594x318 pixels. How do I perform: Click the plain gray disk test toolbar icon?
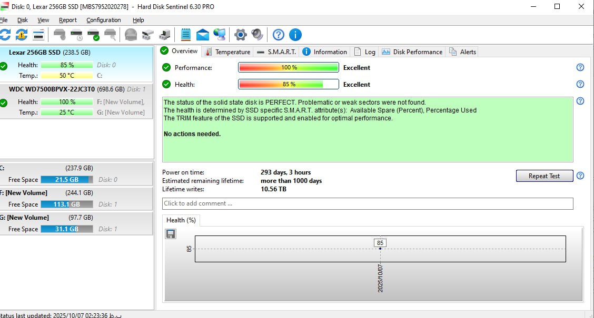60,35
